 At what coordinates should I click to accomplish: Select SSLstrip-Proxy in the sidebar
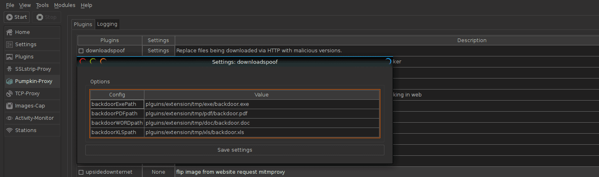33,69
